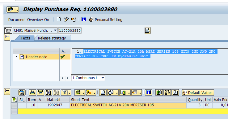This screenshot has height=119, width=228.
Task: Click the Material column header
Action: click(x=58, y=100)
